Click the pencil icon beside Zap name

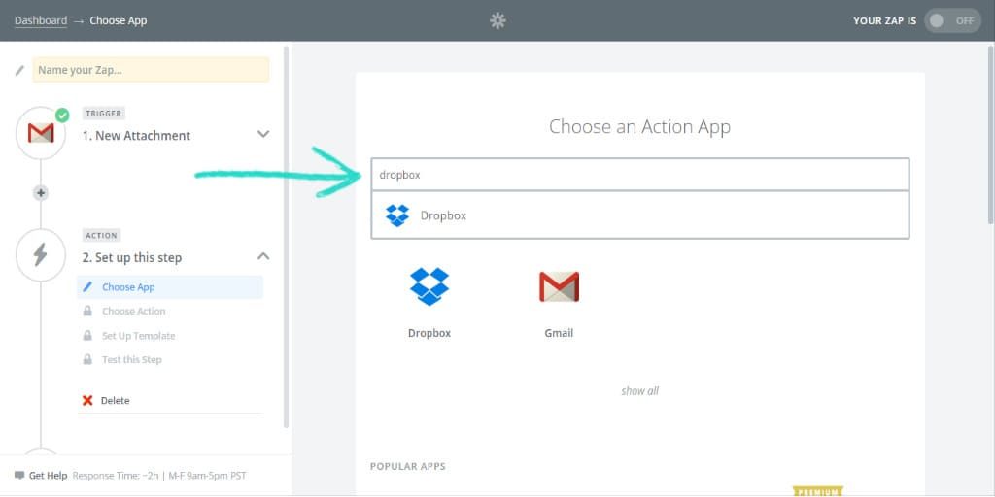pyautogui.click(x=19, y=70)
